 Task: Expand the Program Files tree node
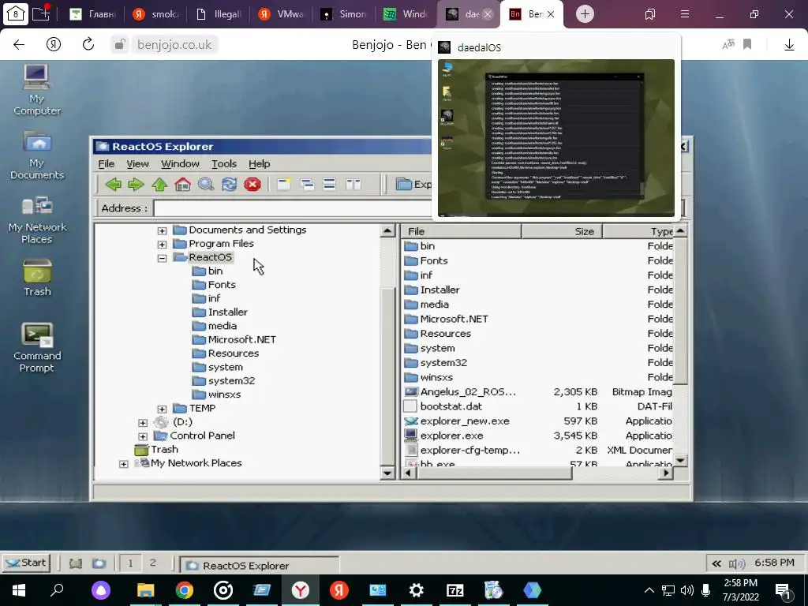tap(162, 245)
